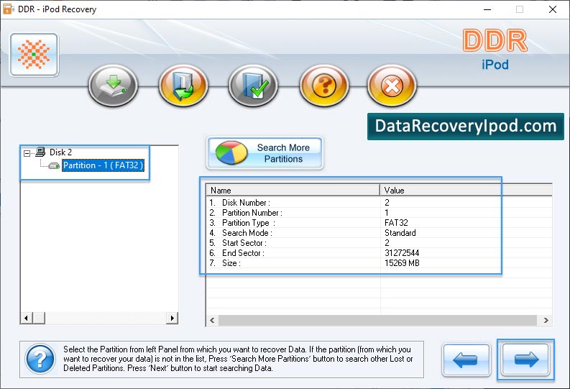Click the Standard value cell

400,233
